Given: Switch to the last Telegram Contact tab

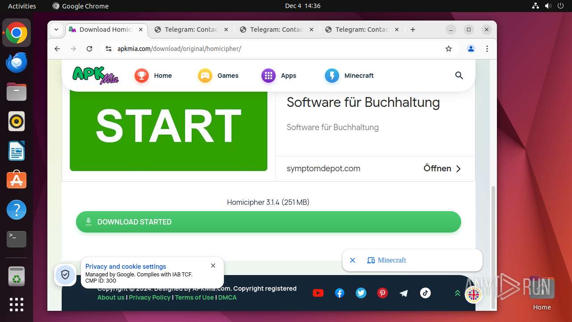Looking at the screenshot, I should click(x=362, y=30).
